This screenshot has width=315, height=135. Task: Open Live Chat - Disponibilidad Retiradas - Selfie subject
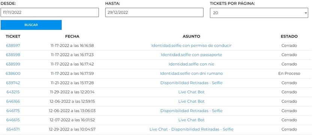coord(192,129)
